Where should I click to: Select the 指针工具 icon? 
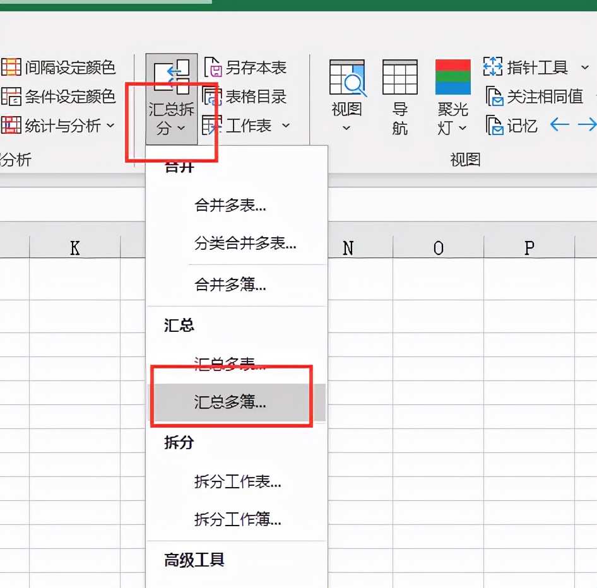[x=493, y=67]
